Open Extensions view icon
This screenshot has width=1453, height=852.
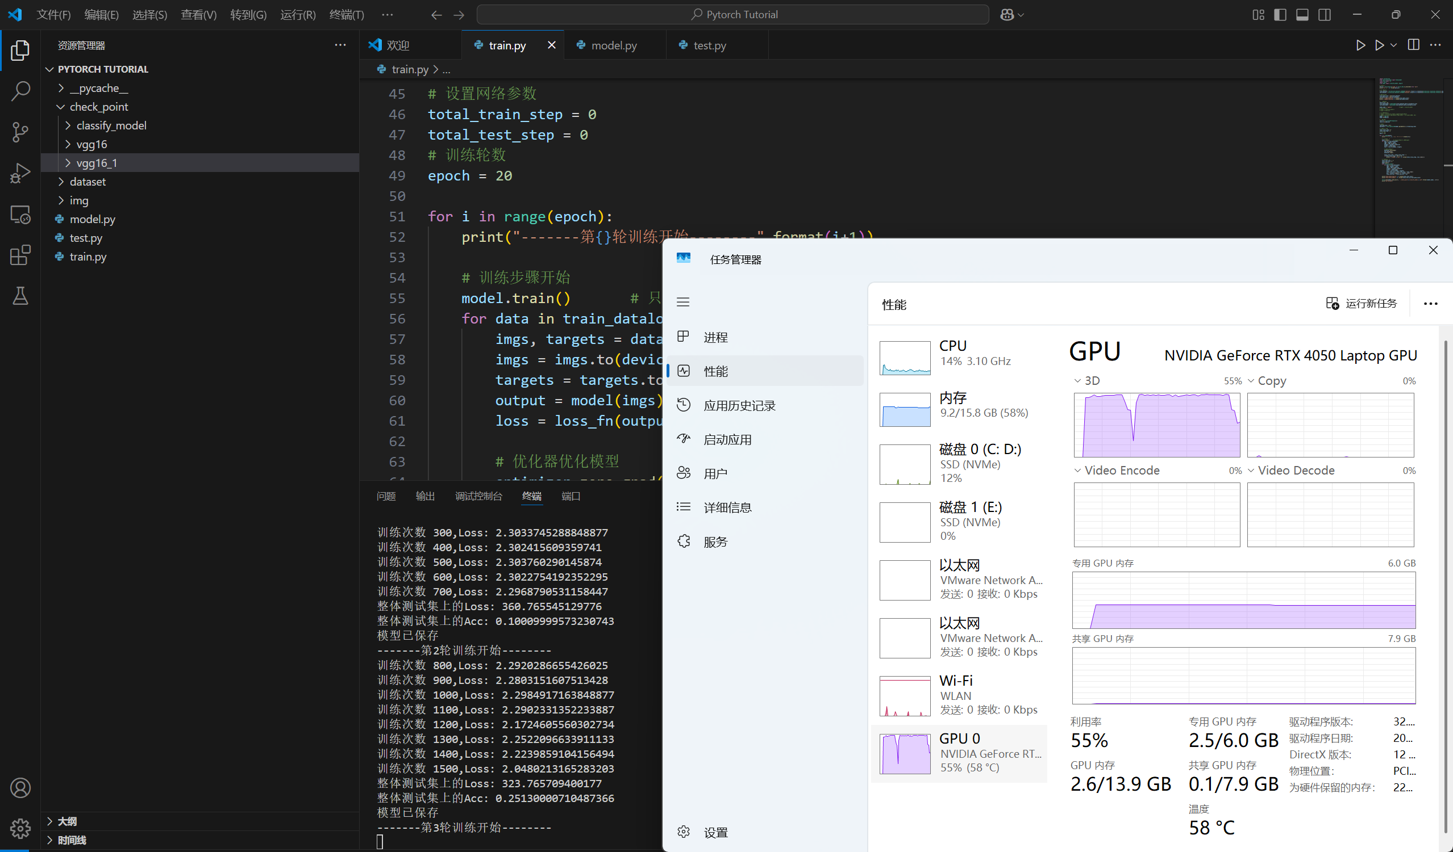[20, 255]
